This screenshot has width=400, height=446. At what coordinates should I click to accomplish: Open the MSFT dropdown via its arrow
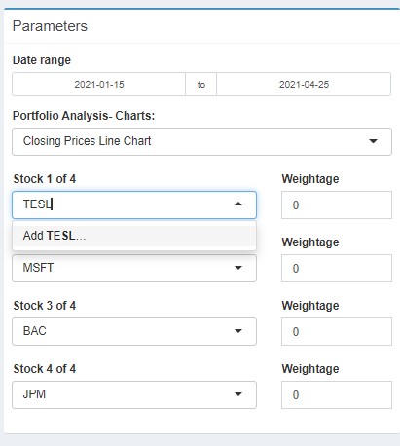[238, 268]
